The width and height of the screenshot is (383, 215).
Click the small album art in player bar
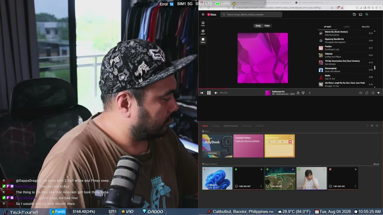[x=268, y=93]
